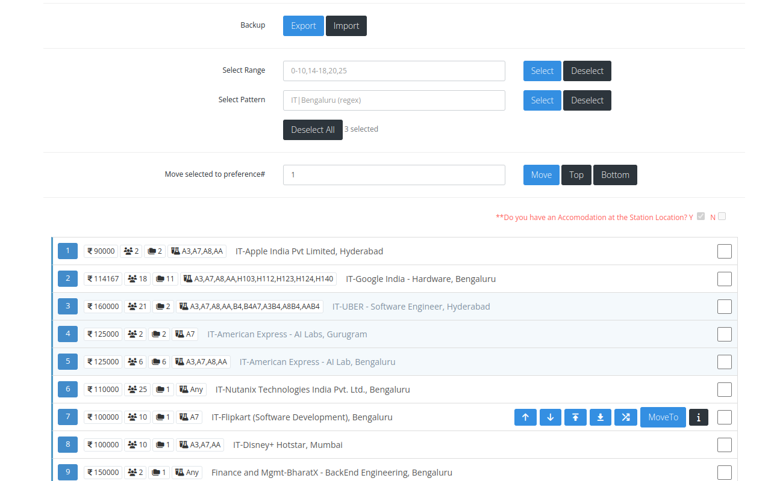Click the branch badge for UBER row

249,307
